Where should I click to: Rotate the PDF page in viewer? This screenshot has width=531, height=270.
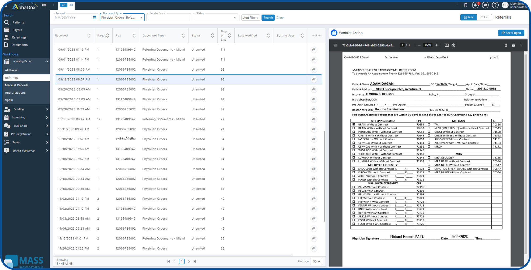point(453,45)
